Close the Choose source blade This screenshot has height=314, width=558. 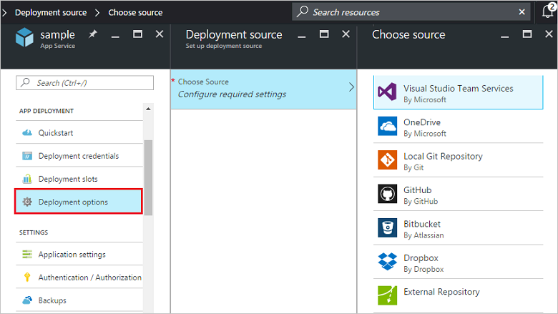[549, 34]
